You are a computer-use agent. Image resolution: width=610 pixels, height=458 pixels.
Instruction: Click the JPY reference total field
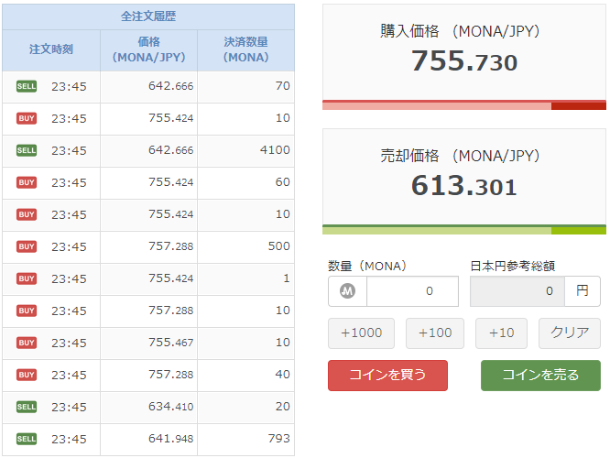tap(517, 291)
